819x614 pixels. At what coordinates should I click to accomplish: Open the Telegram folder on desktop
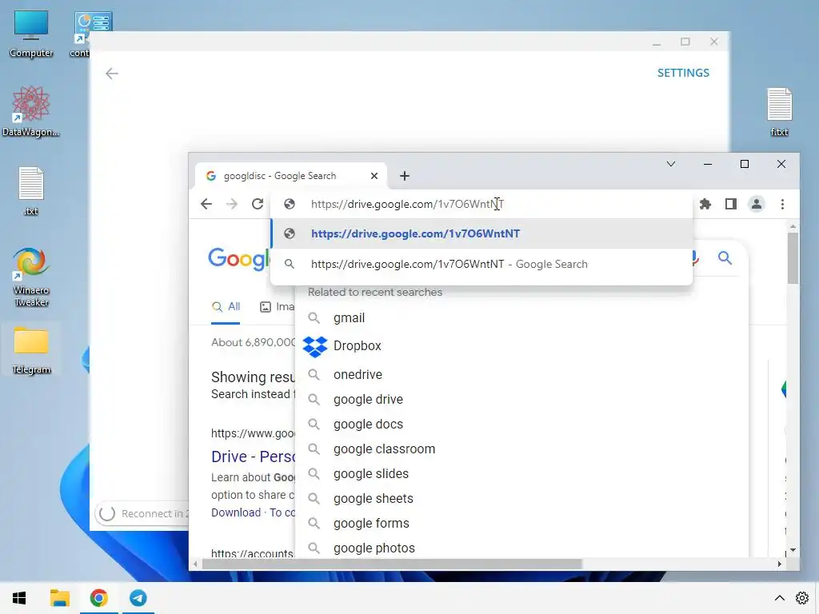pyautogui.click(x=31, y=350)
